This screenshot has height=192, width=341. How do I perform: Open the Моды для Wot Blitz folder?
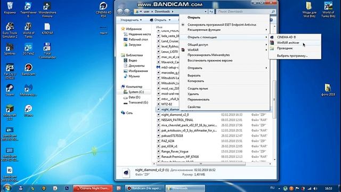tap(309, 10)
